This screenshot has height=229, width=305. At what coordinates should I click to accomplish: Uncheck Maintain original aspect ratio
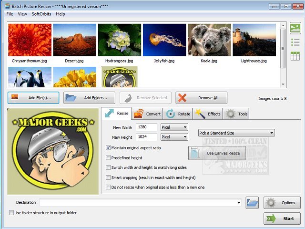pyautogui.click(x=108, y=147)
